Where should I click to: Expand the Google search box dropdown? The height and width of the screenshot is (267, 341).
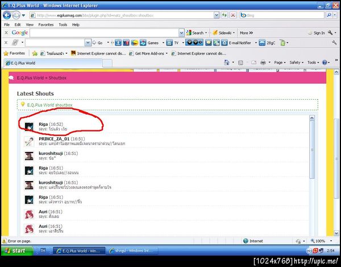point(181,33)
